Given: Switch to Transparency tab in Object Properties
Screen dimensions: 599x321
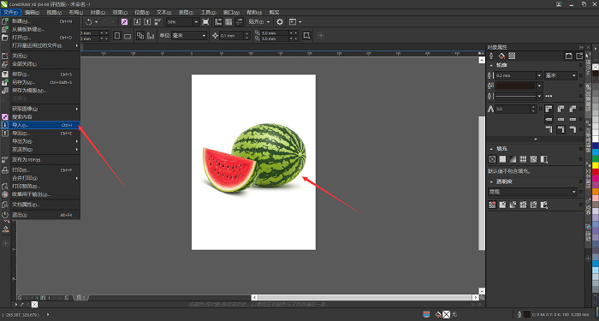Looking at the screenshot, I should (512, 56).
